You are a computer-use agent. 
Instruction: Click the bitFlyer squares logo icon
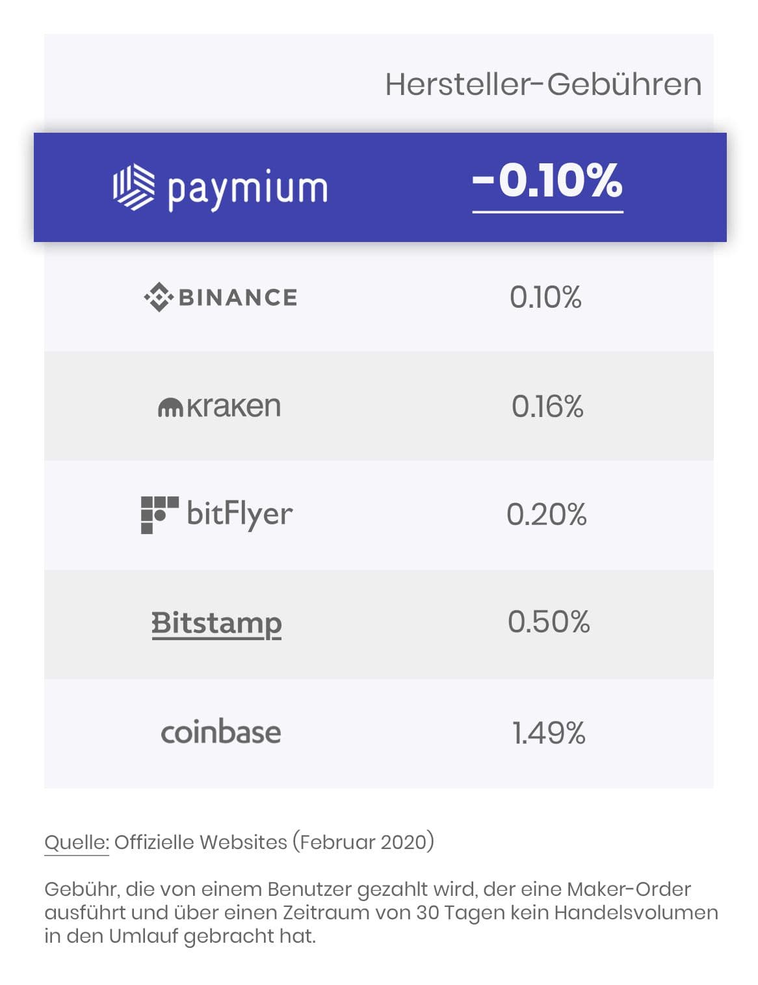(x=159, y=515)
